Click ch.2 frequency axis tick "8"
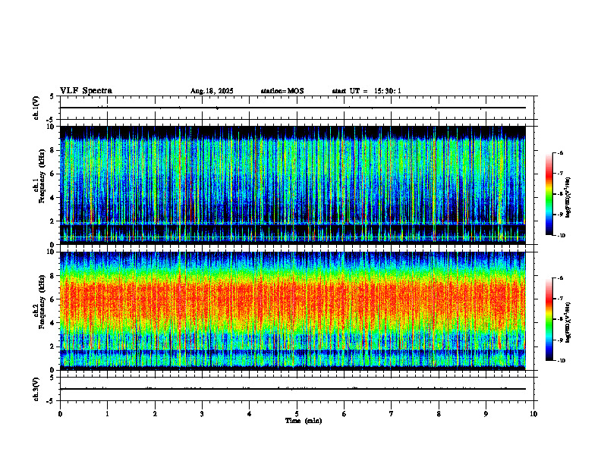This screenshot has height=464, width=601. pyautogui.click(x=53, y=276)
